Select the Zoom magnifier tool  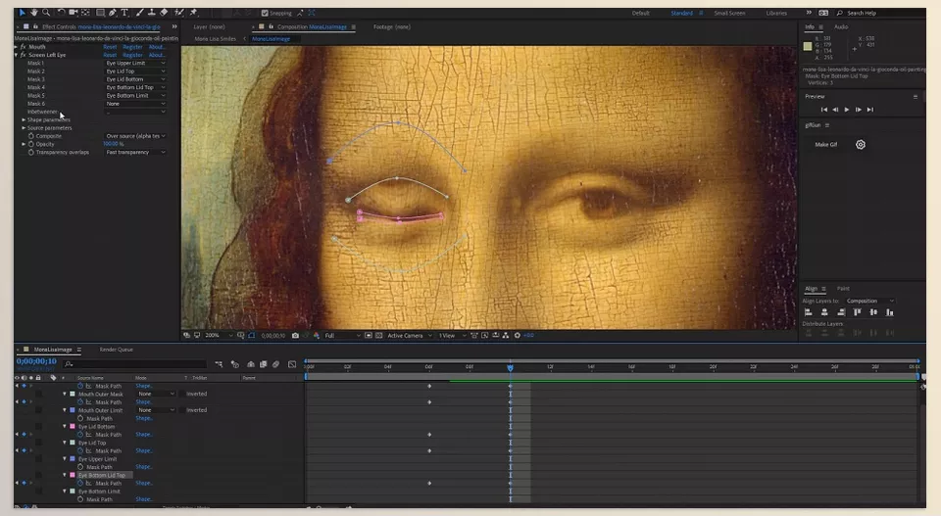pos(46,13)
